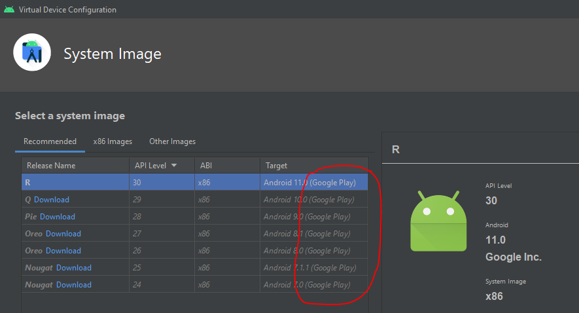The height and width of the screenshot is (313, 579).
Task: Download the Pie system image
Action: point(57,217)
